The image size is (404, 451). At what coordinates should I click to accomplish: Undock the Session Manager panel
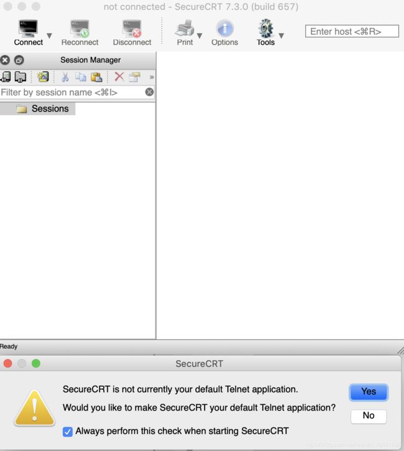click(x=19, y=60)
